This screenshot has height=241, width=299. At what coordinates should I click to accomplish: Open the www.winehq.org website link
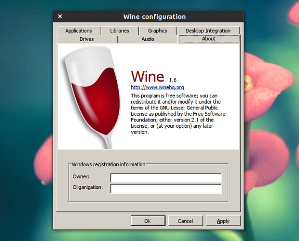157,88
